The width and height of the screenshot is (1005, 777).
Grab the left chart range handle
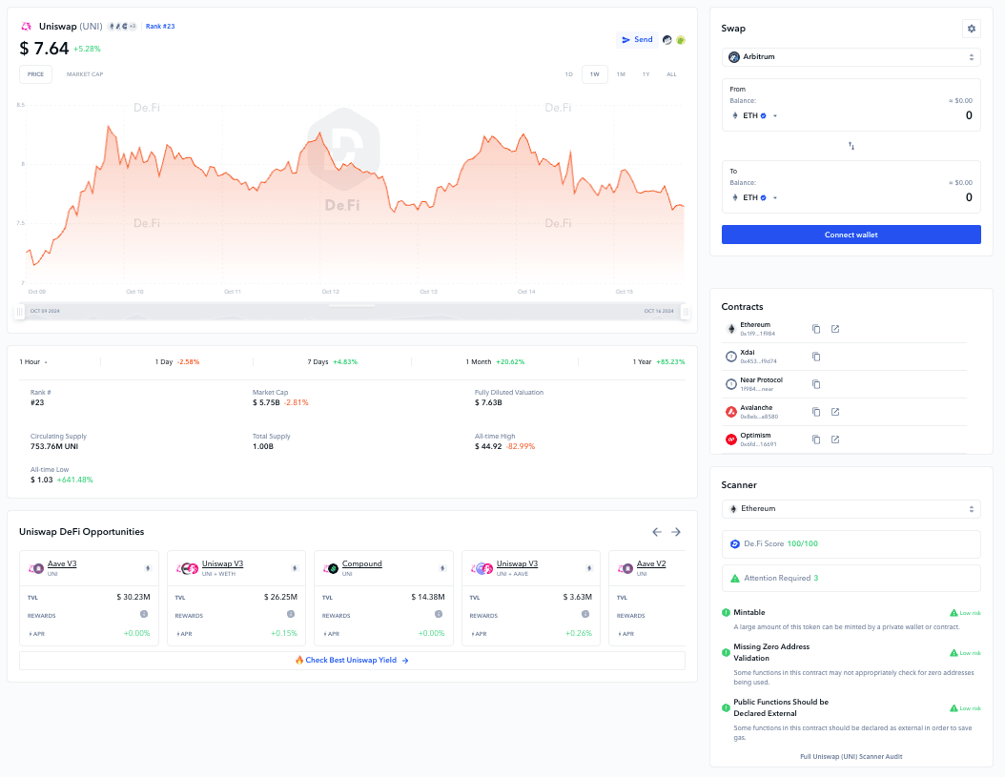pos(20,312)
